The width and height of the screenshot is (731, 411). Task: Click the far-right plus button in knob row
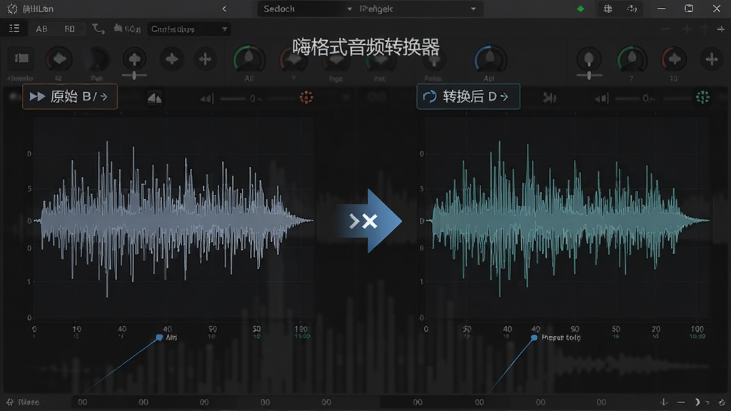[x=712, y=59]
